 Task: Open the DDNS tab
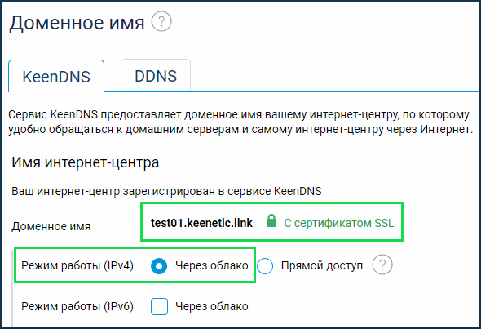click(156, 76)
